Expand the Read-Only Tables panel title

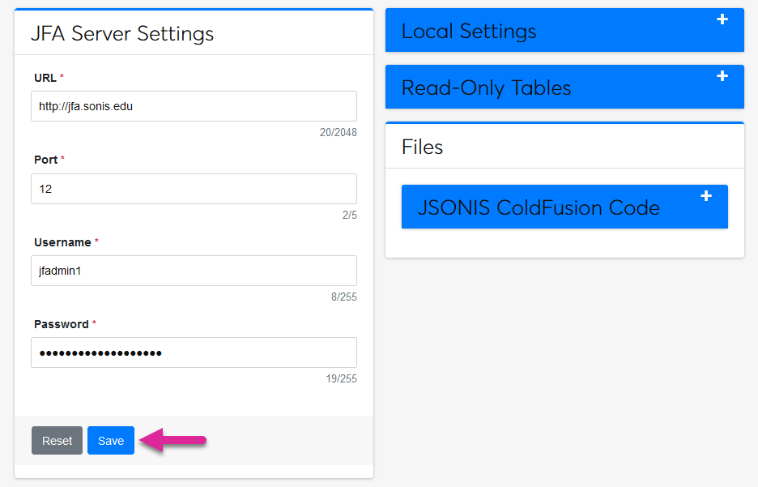tap(486, 88)
